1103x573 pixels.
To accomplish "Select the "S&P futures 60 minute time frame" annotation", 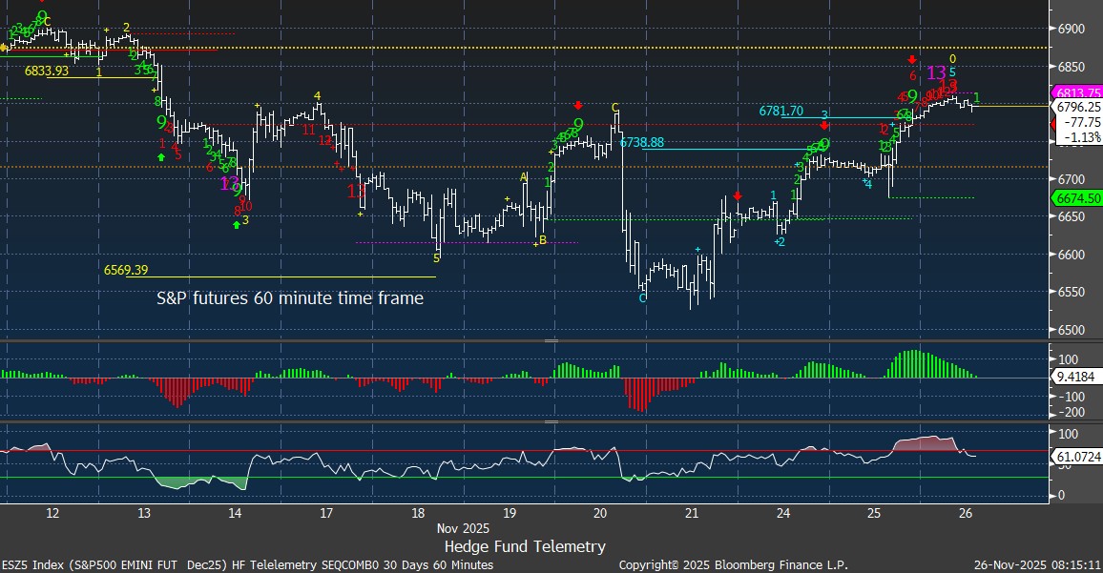I will coord(289,298).
